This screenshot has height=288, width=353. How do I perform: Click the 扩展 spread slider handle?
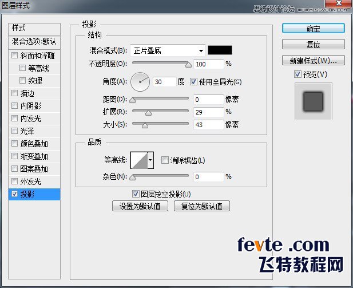(148, 113)
